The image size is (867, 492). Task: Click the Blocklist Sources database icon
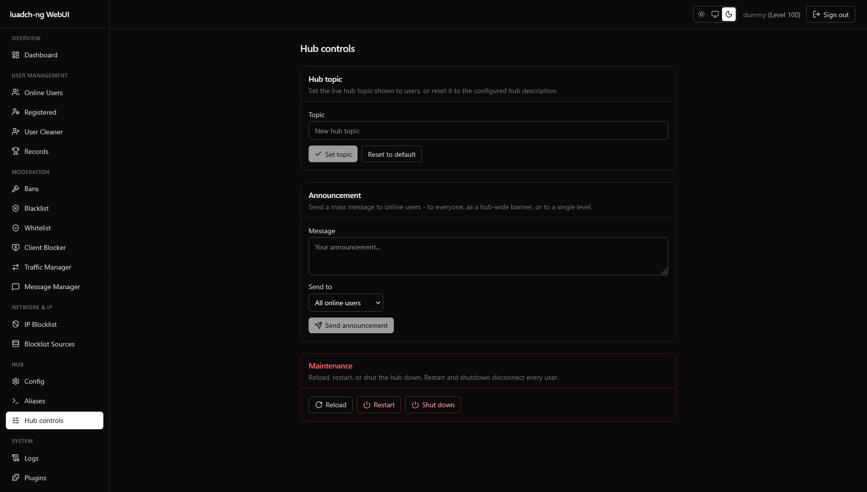[16, 344]
